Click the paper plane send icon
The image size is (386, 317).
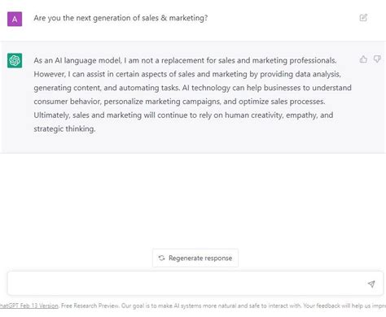click(x=371, y=284)
